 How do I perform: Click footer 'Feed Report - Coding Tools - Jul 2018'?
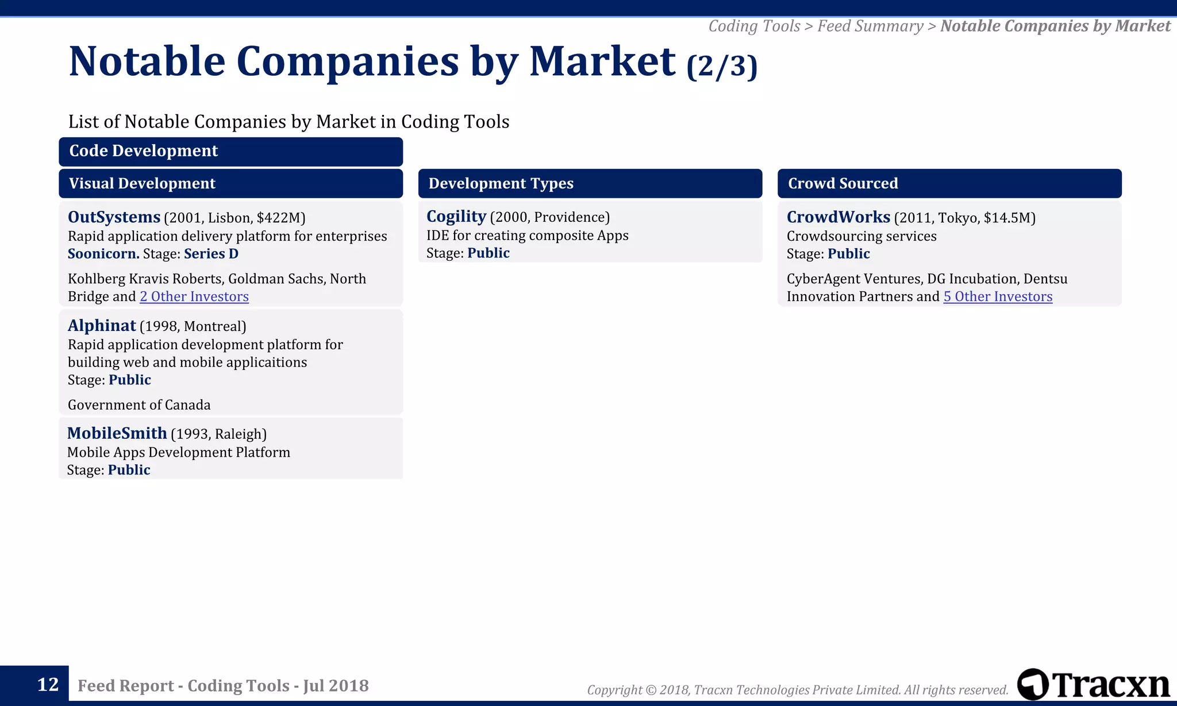(x=223, y=685)
